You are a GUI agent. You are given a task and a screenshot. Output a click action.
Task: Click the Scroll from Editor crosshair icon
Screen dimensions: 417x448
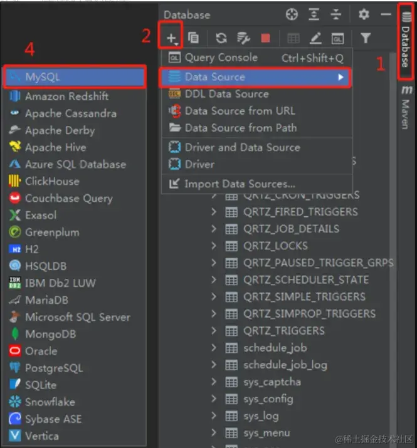pos(292,14)
